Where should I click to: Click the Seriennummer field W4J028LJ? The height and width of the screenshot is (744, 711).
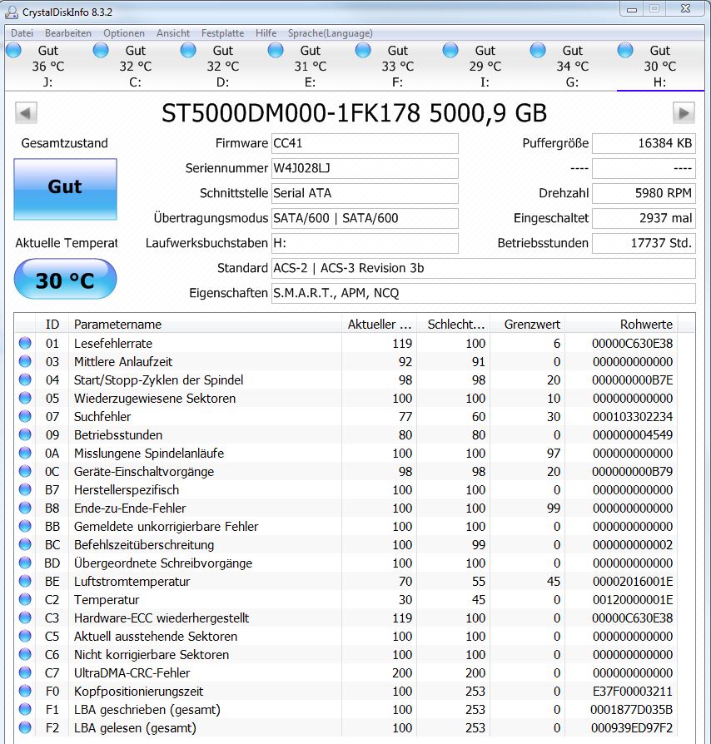click(x=365, y=168)
